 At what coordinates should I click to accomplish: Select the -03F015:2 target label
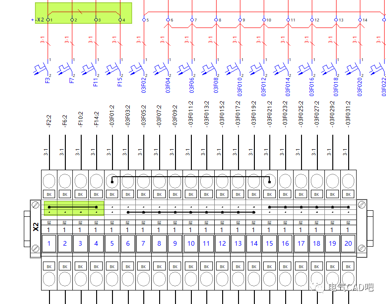222,114
